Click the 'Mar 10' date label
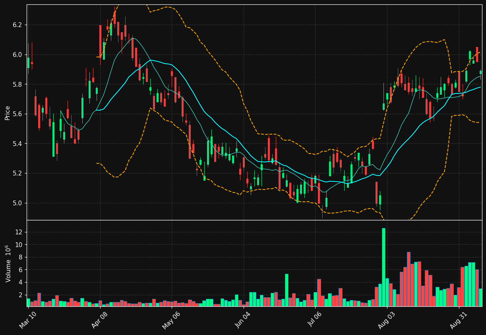 pos(27,320)
